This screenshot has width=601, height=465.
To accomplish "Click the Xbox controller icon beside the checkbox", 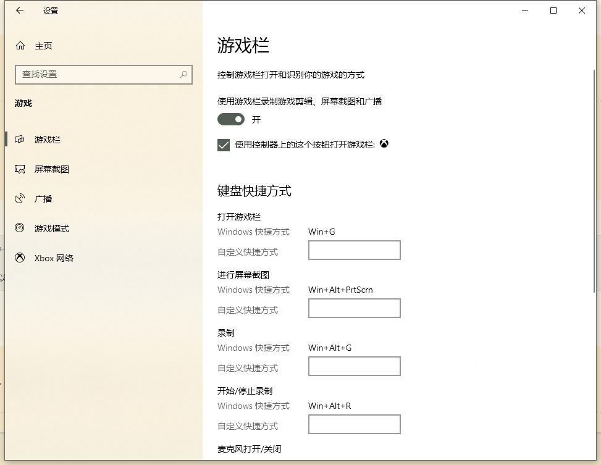I will [384, 143].
